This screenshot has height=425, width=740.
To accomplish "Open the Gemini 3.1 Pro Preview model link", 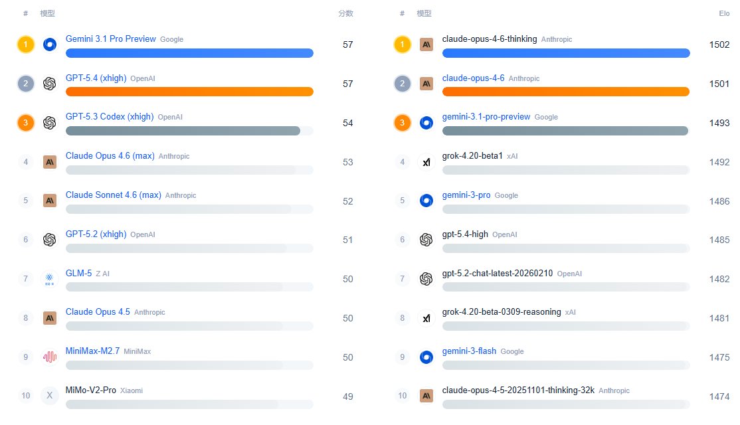I will click(111, 39).
